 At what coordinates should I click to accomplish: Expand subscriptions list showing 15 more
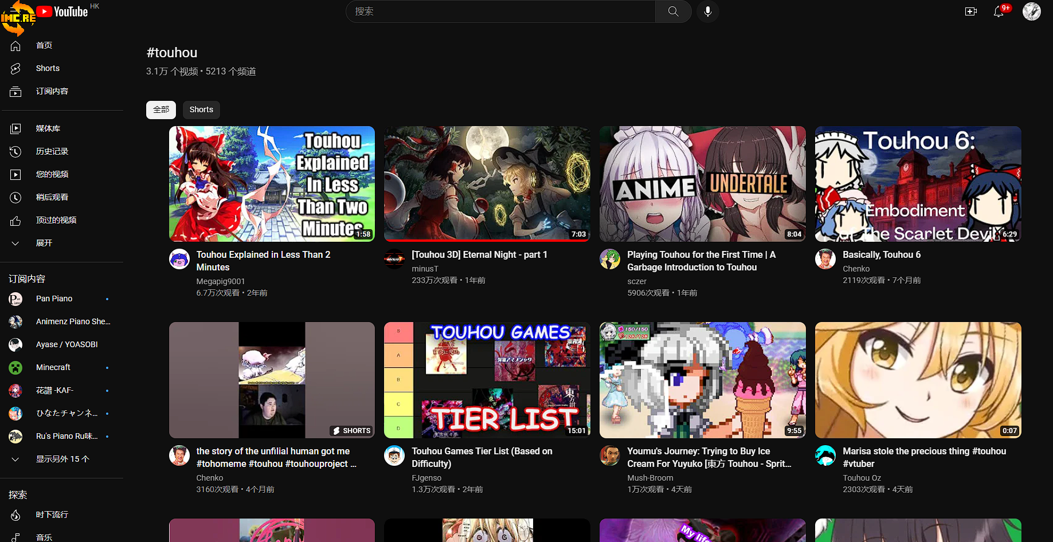(62, 459)
